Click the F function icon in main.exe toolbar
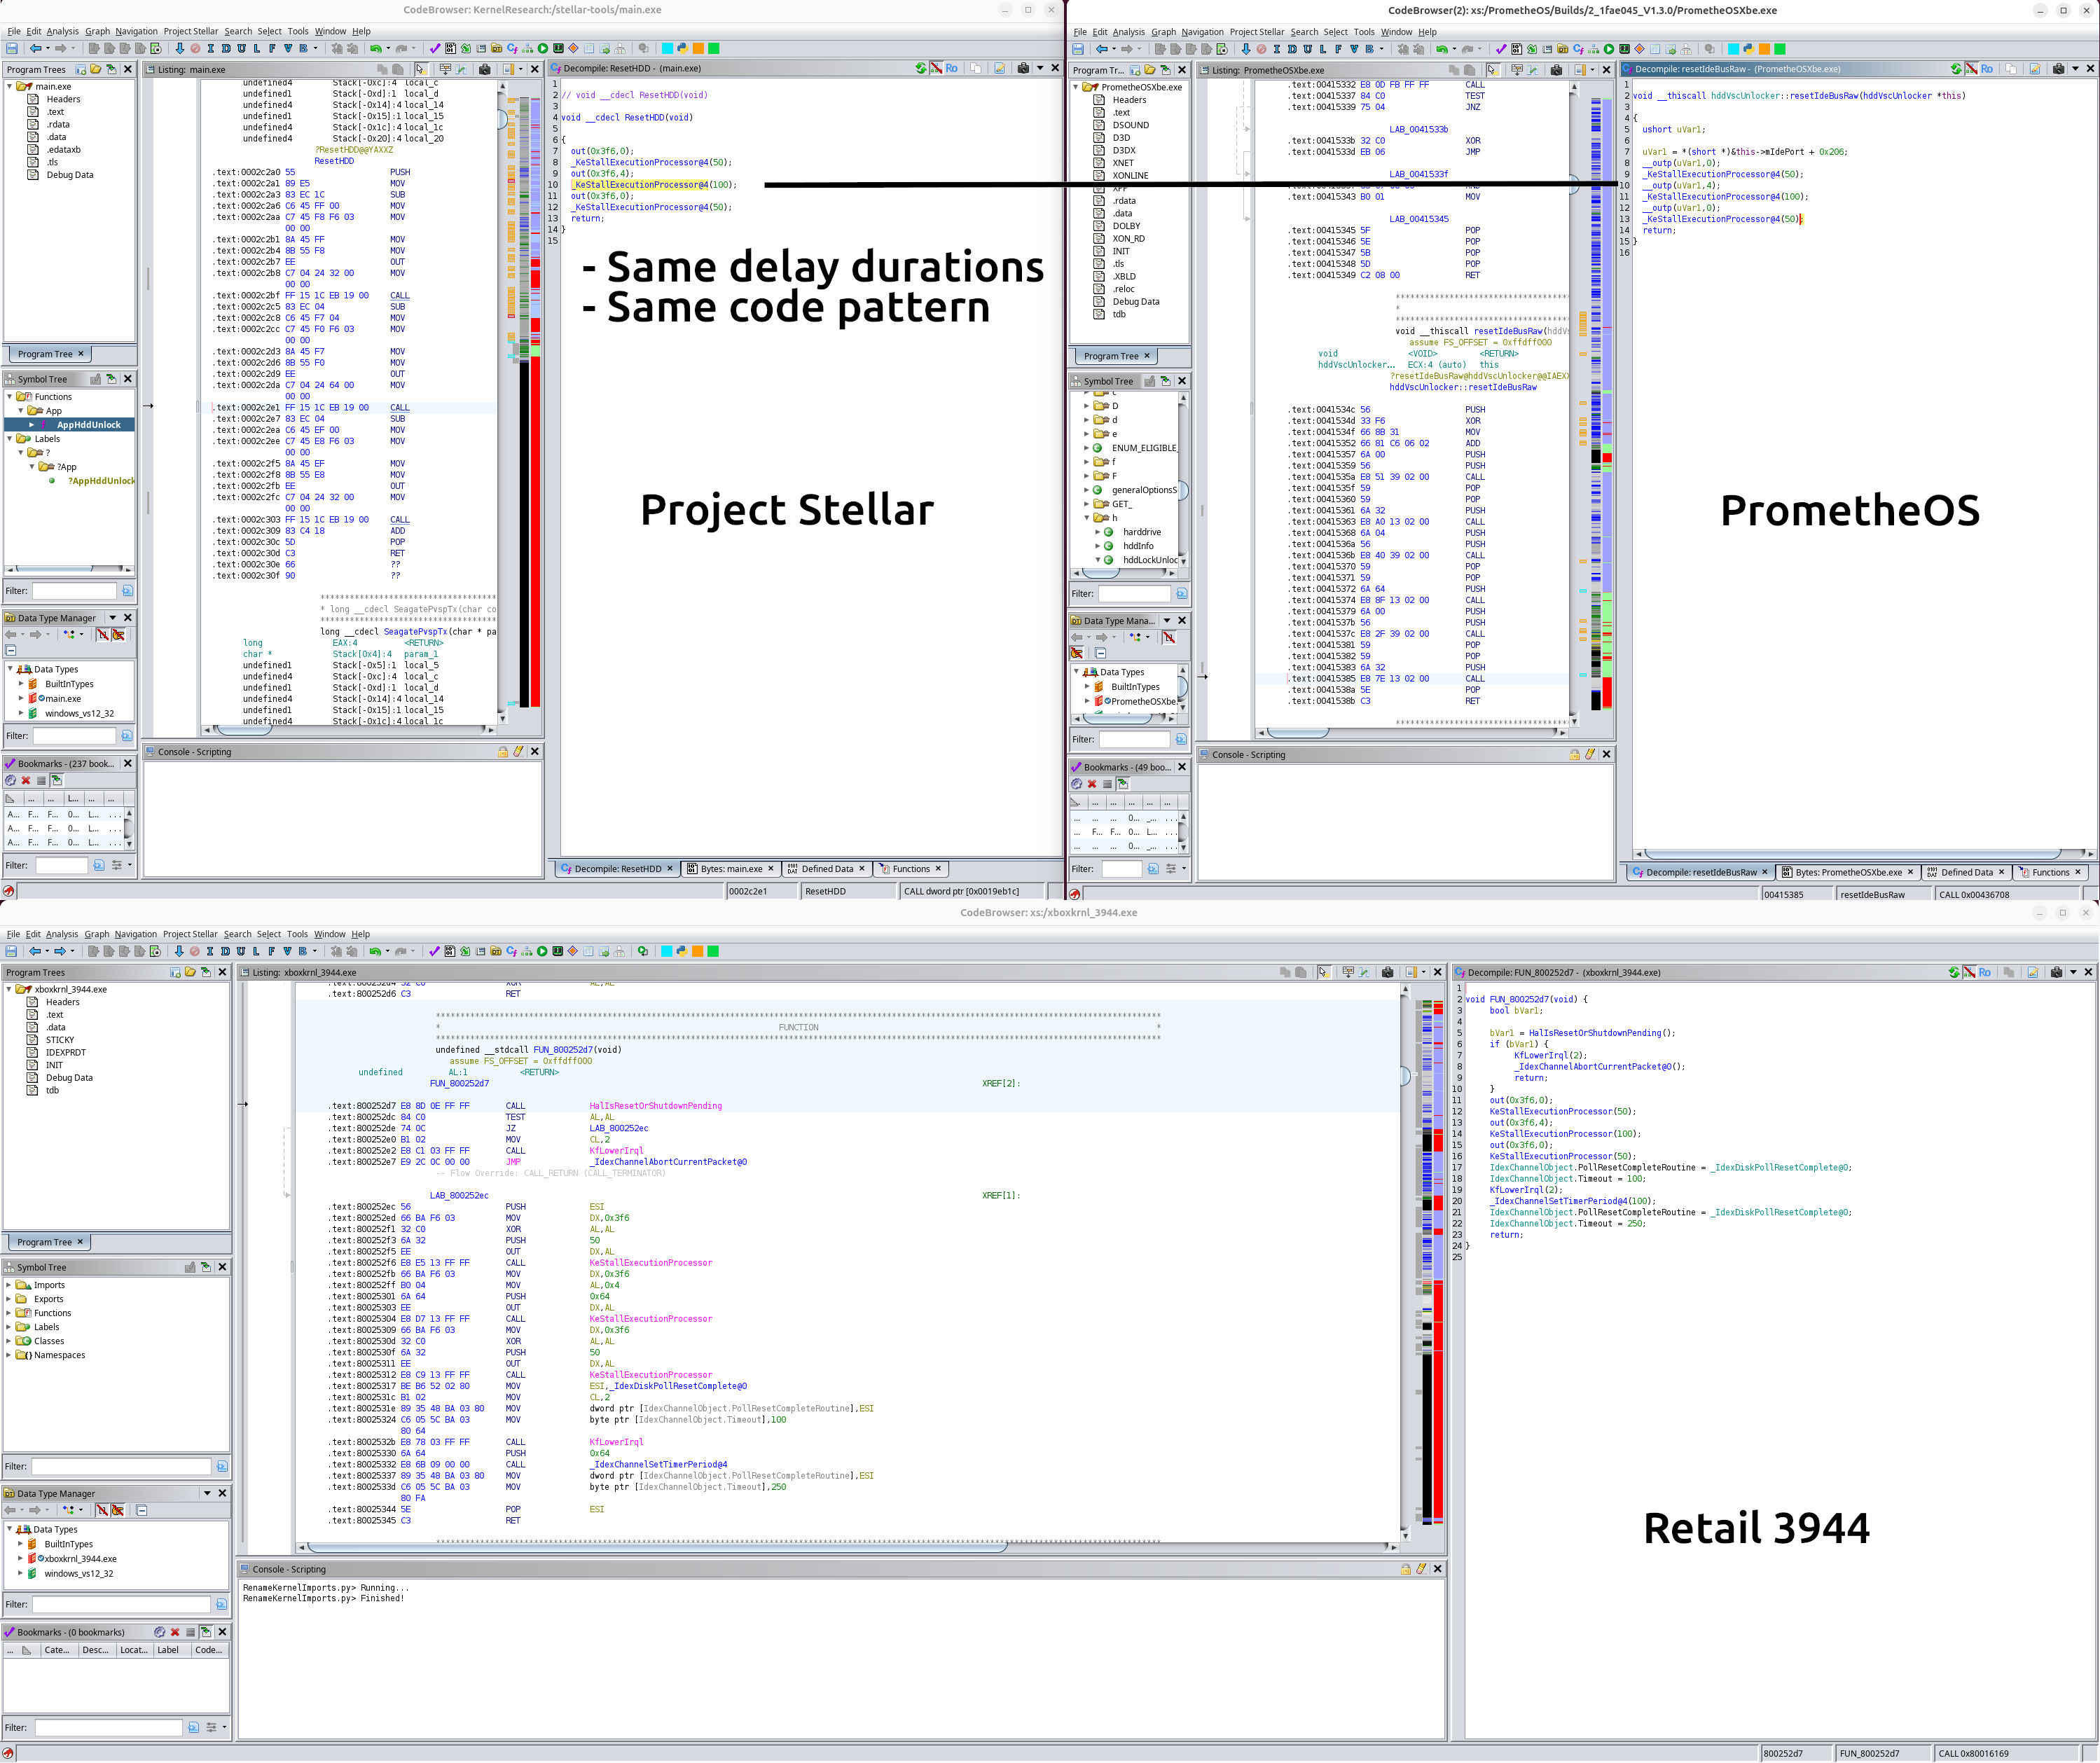The height and width of the screenshot is (1763, 2100). pos(272,48)
